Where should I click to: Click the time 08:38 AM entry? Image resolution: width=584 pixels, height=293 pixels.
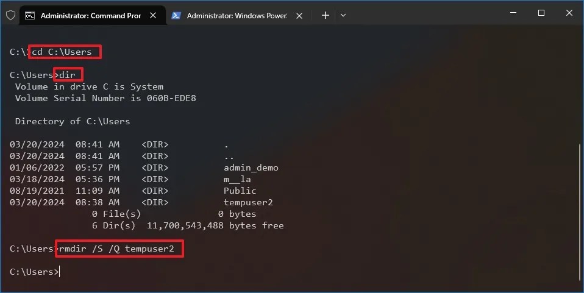point(98,202)
